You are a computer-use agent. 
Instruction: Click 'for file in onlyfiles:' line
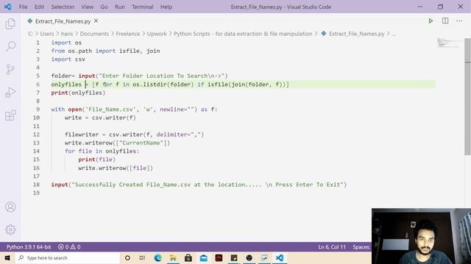[x=102, y=151]
